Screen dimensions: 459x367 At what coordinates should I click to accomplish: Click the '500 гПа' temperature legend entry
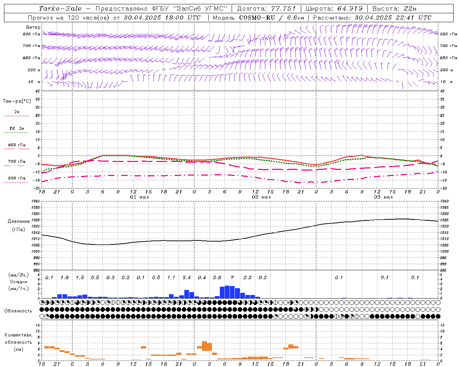(16, 178)
